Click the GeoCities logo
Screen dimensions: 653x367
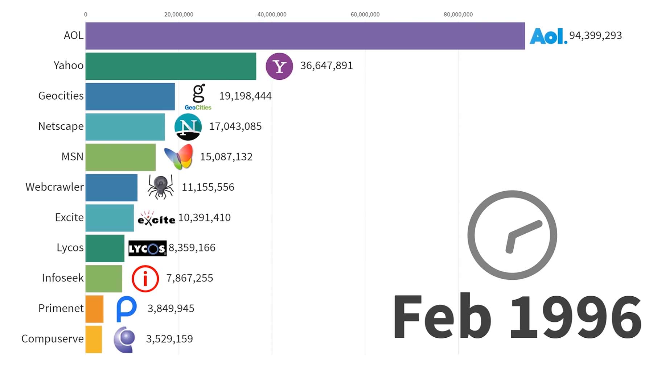tap(198, 97)
